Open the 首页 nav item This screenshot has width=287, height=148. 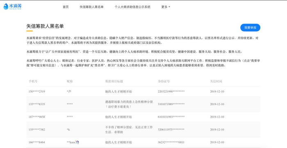[66, 7]
